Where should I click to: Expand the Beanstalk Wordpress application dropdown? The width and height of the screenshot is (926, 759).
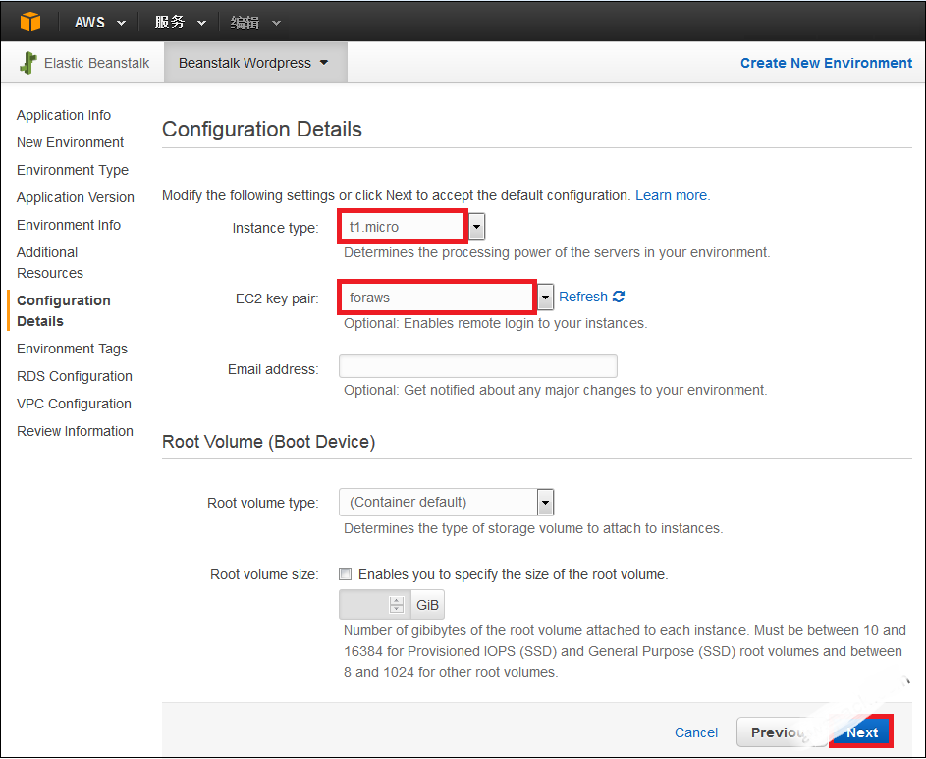[x=254, y=63]
